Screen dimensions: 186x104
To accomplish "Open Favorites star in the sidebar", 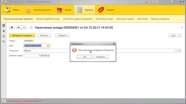I will [x=4, y=31].
